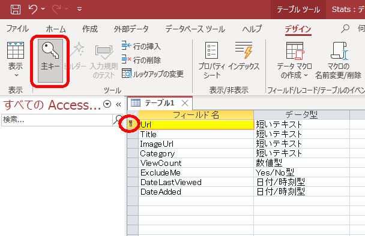Open the 外部データ ribbon tab
Image resolution: width=365 pixels, height=236 pixels.
click(x=131, y=29)
